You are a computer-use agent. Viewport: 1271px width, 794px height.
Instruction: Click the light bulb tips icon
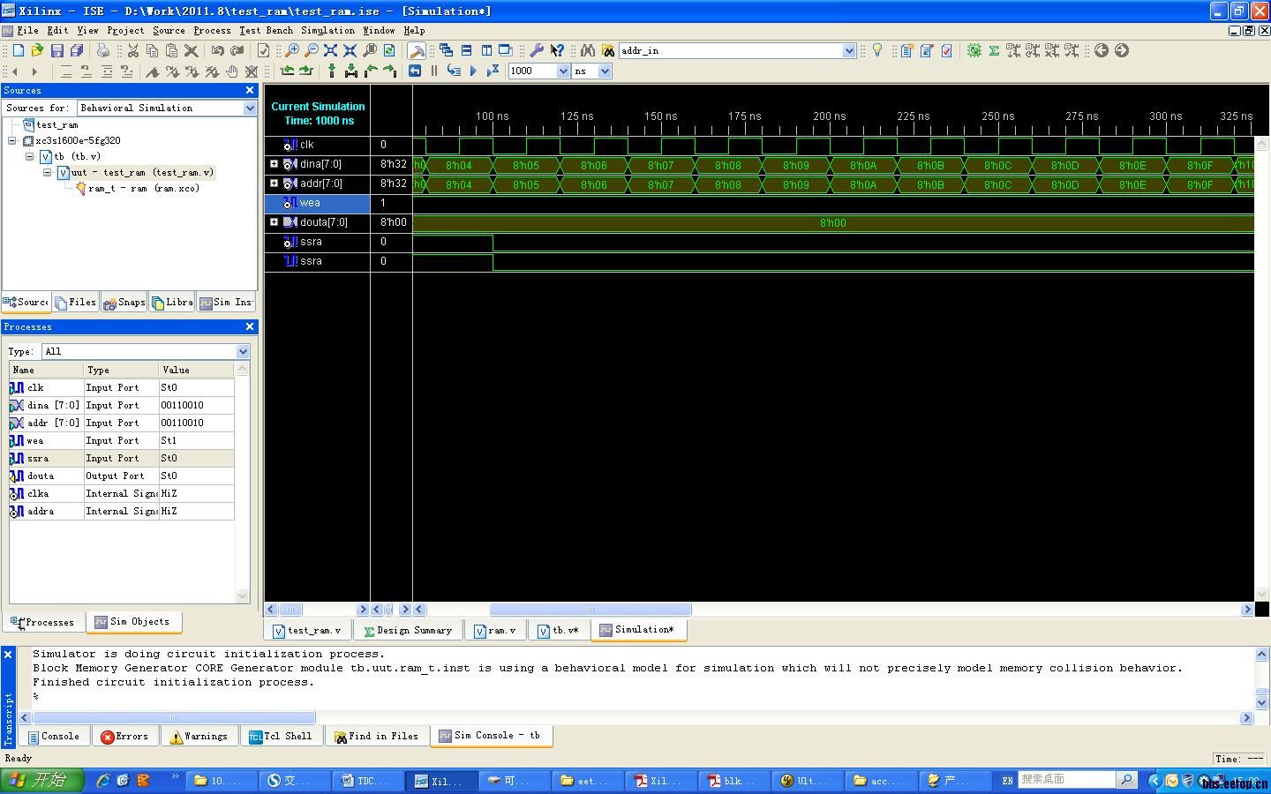(877, 51)
